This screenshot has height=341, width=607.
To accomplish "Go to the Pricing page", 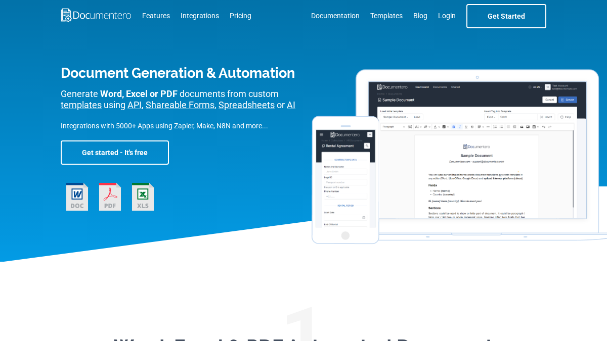I will click(x=240, y=16).
